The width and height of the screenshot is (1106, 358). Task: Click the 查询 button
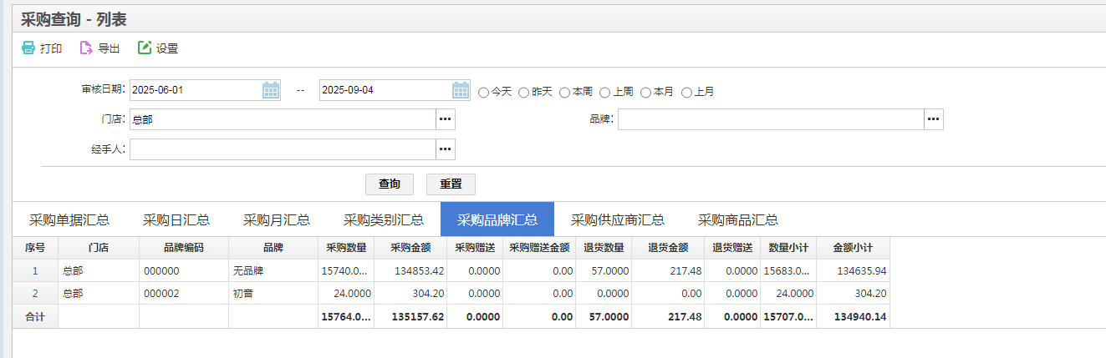pyautogui.click(x=390, y=184)
